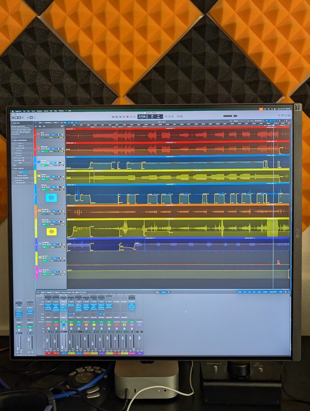Click the Tanpura track pan knob
Viewport: 310px width, 411px height.
pyautogui.click(x=63, y=177)
